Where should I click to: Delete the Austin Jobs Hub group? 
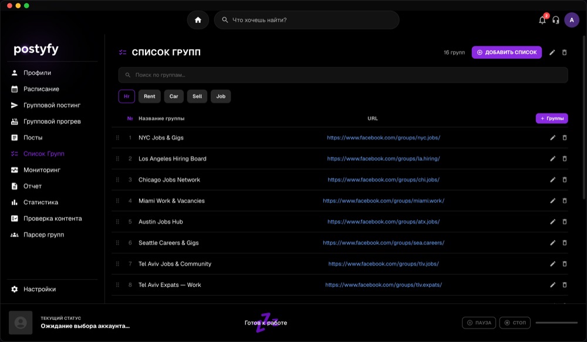tap(565, 222)
